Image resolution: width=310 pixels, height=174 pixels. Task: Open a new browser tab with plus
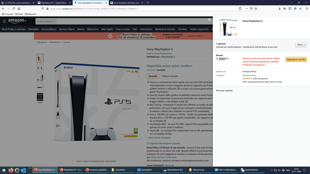(148, 3)
